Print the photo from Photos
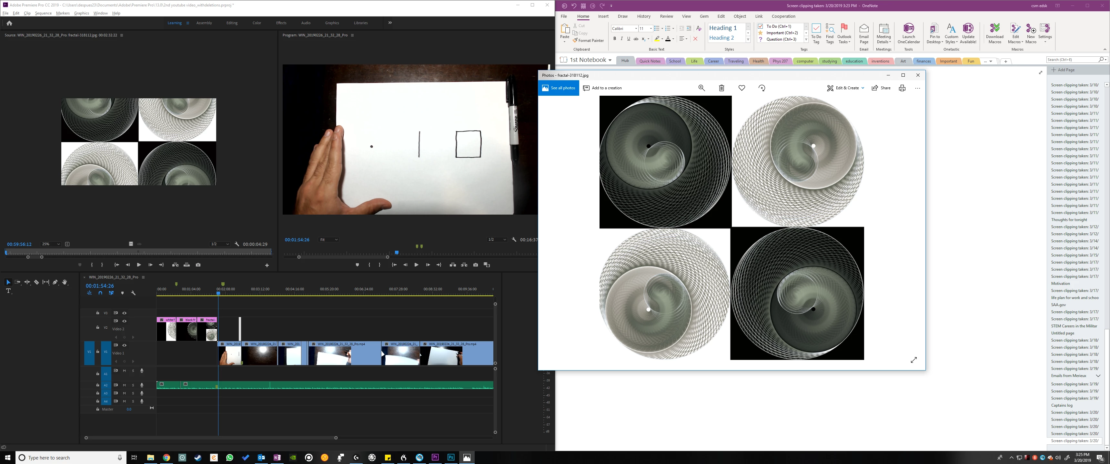Screen dimensions: 1110x464 tap(902, 88)
